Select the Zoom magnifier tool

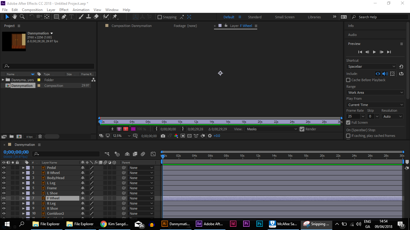coord(22,17)
